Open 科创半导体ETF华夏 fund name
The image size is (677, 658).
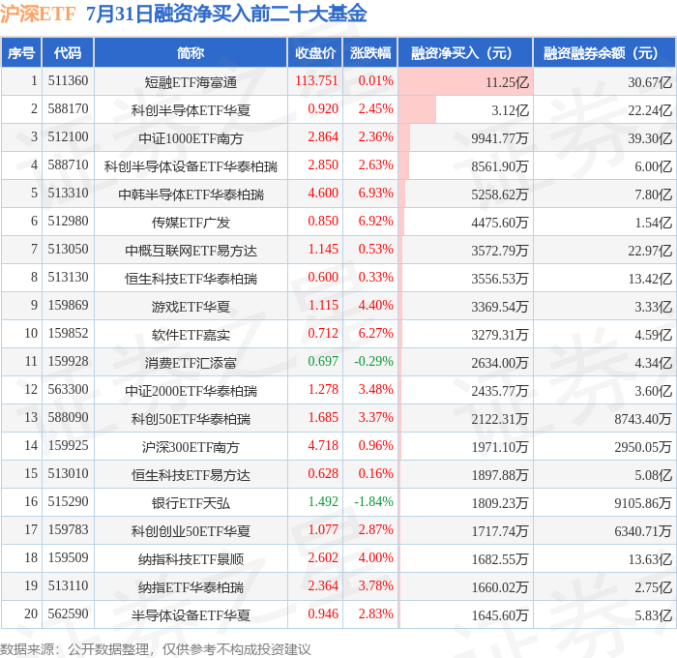[191, 110]
